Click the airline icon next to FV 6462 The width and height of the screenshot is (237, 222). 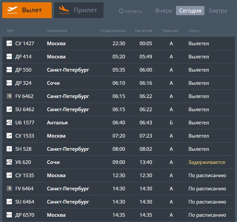(9, 96)
